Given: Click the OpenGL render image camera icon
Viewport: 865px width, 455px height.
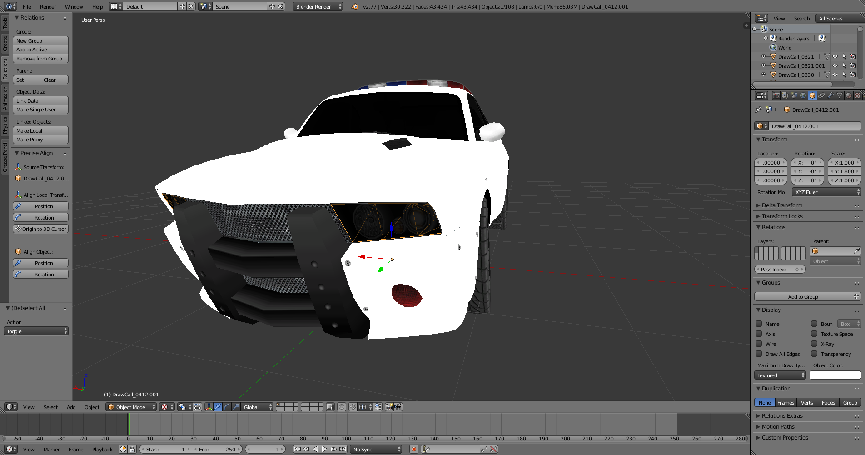Looking at the screenshot, I should (389, 407).
